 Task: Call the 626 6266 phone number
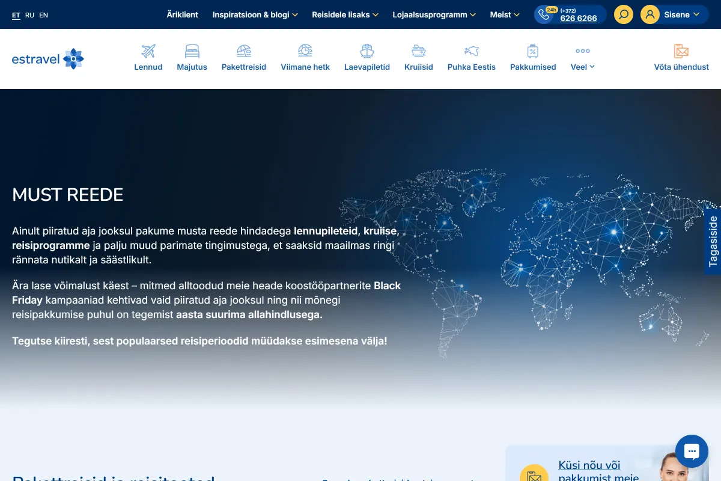coord(579,18)
